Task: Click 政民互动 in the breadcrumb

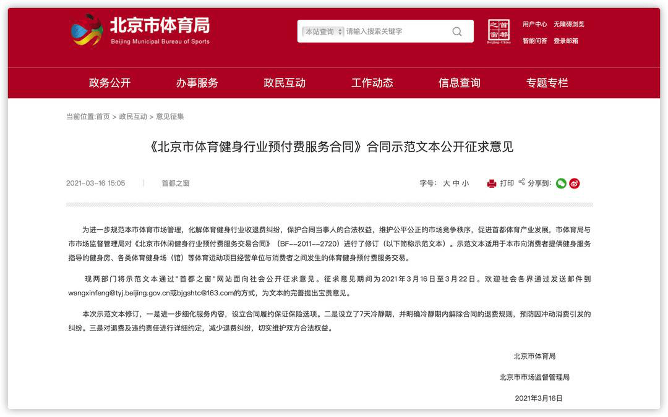Action: pos(133,117)
